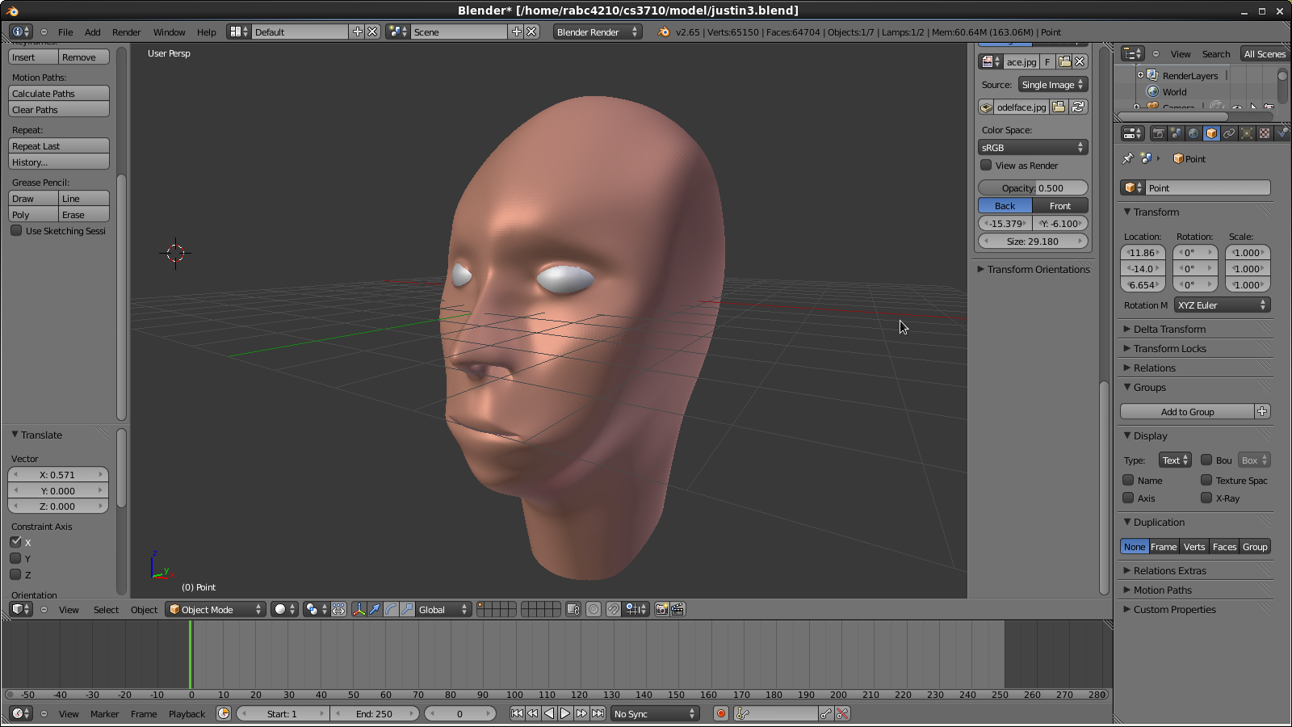Open the Render properties camera tab
The height and width of the screenshot is (727, 1292).
[x=1158, y=133]
